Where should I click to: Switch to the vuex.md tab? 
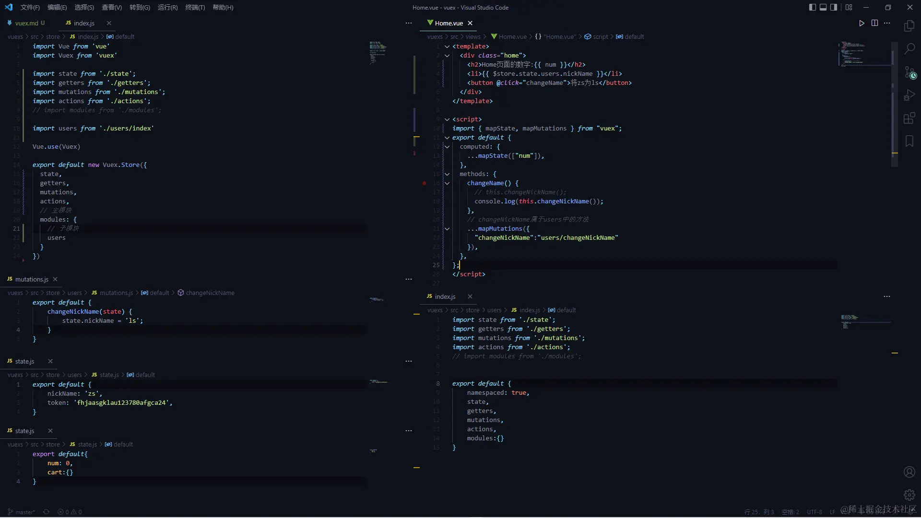pyautogui.click(x=26, y=23)
